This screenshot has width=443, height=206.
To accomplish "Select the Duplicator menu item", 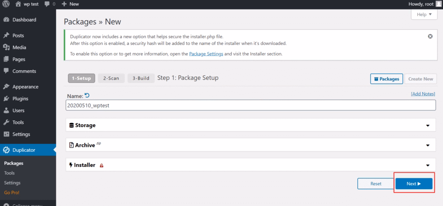I will tap(28, 150).
